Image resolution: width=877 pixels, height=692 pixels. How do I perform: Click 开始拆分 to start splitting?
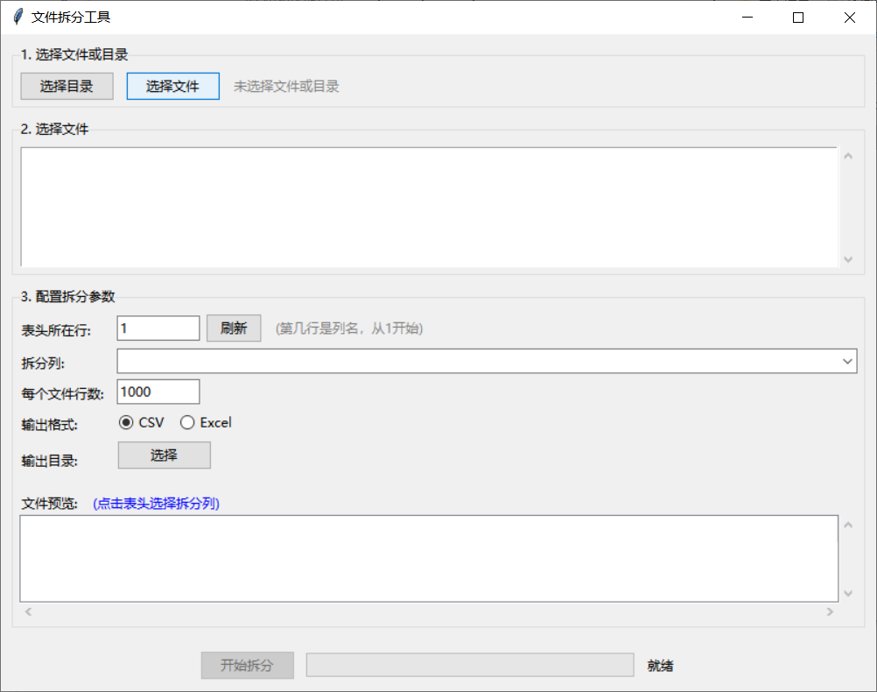click(247, 665)
